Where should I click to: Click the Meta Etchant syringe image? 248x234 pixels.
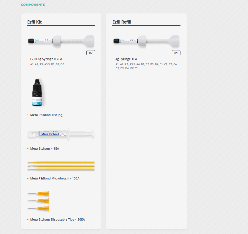click(61, 134)
